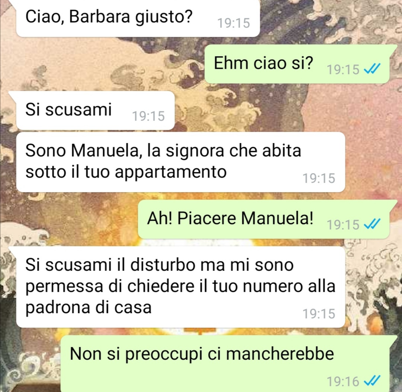Tap the 19:16 timestamp on last message
402x392 pixels.
click(343, 381)
